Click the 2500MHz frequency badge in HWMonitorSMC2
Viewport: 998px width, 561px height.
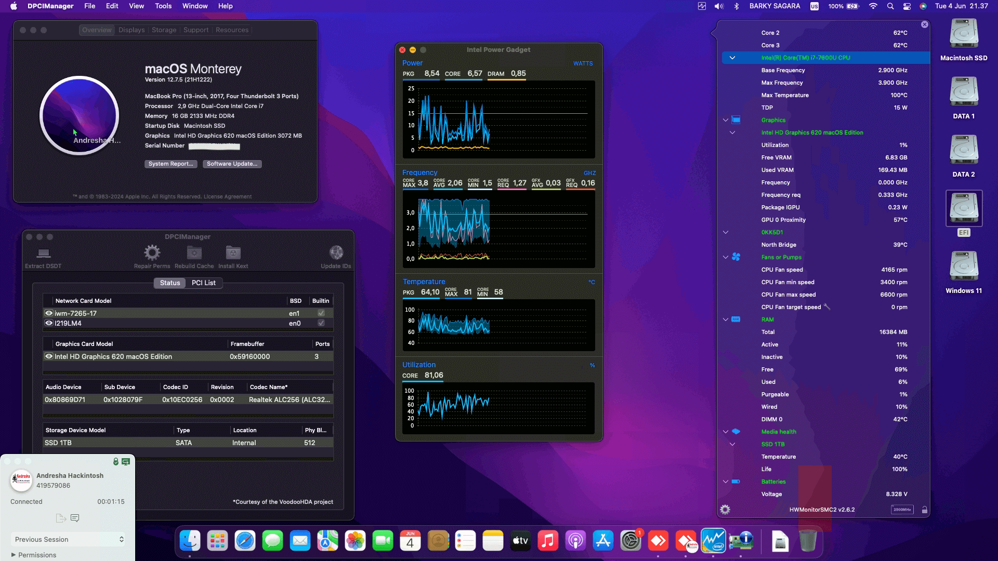point(902,510)
